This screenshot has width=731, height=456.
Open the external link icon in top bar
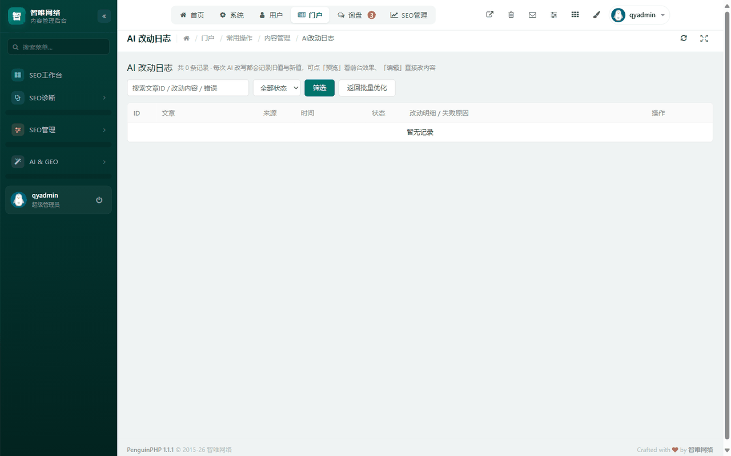(x=489, y=15)
